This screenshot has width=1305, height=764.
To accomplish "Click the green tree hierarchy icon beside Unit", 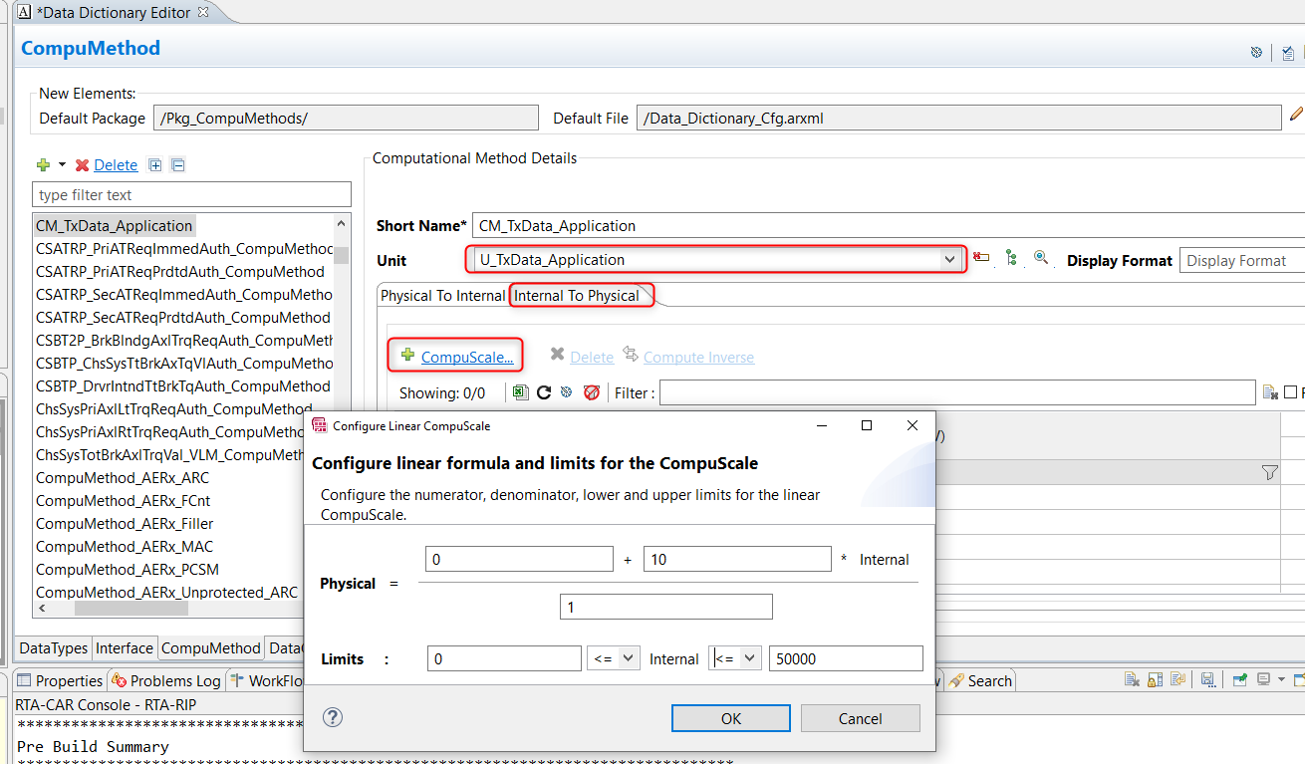I will coord(1011,259).
